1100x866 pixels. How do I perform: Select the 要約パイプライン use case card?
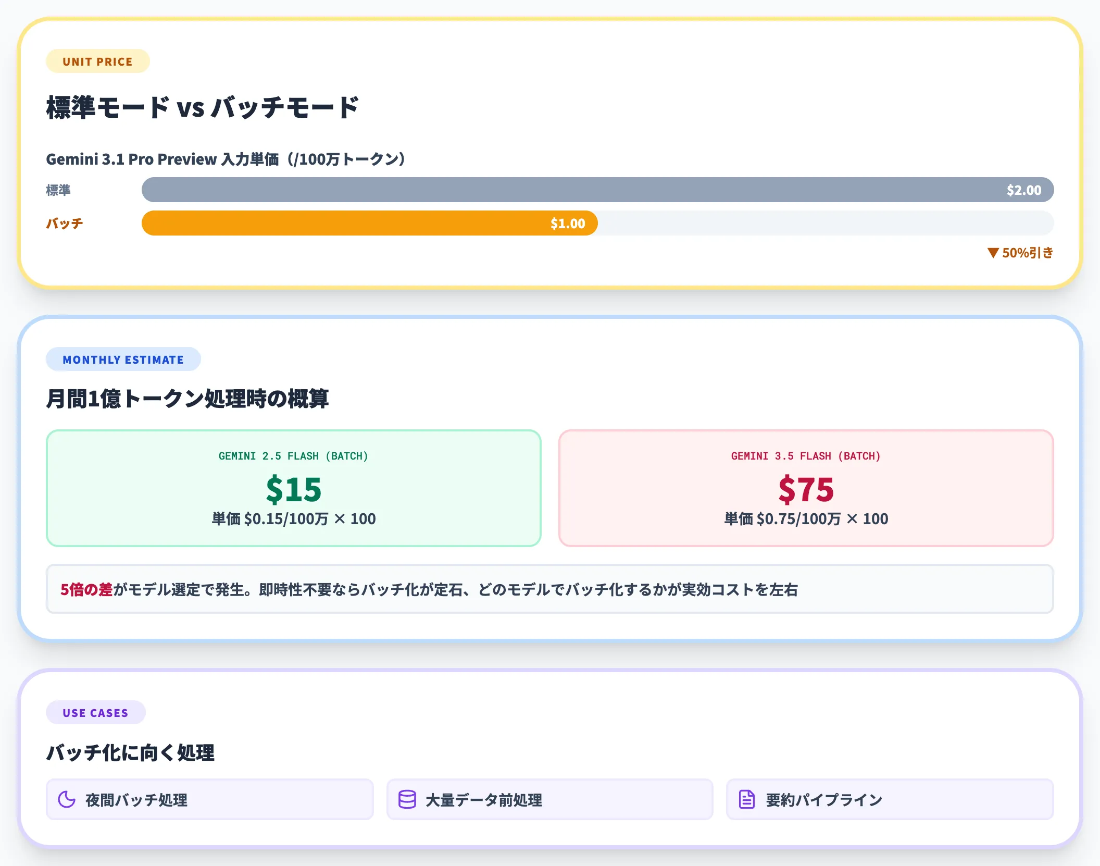(x=890, y=799)
